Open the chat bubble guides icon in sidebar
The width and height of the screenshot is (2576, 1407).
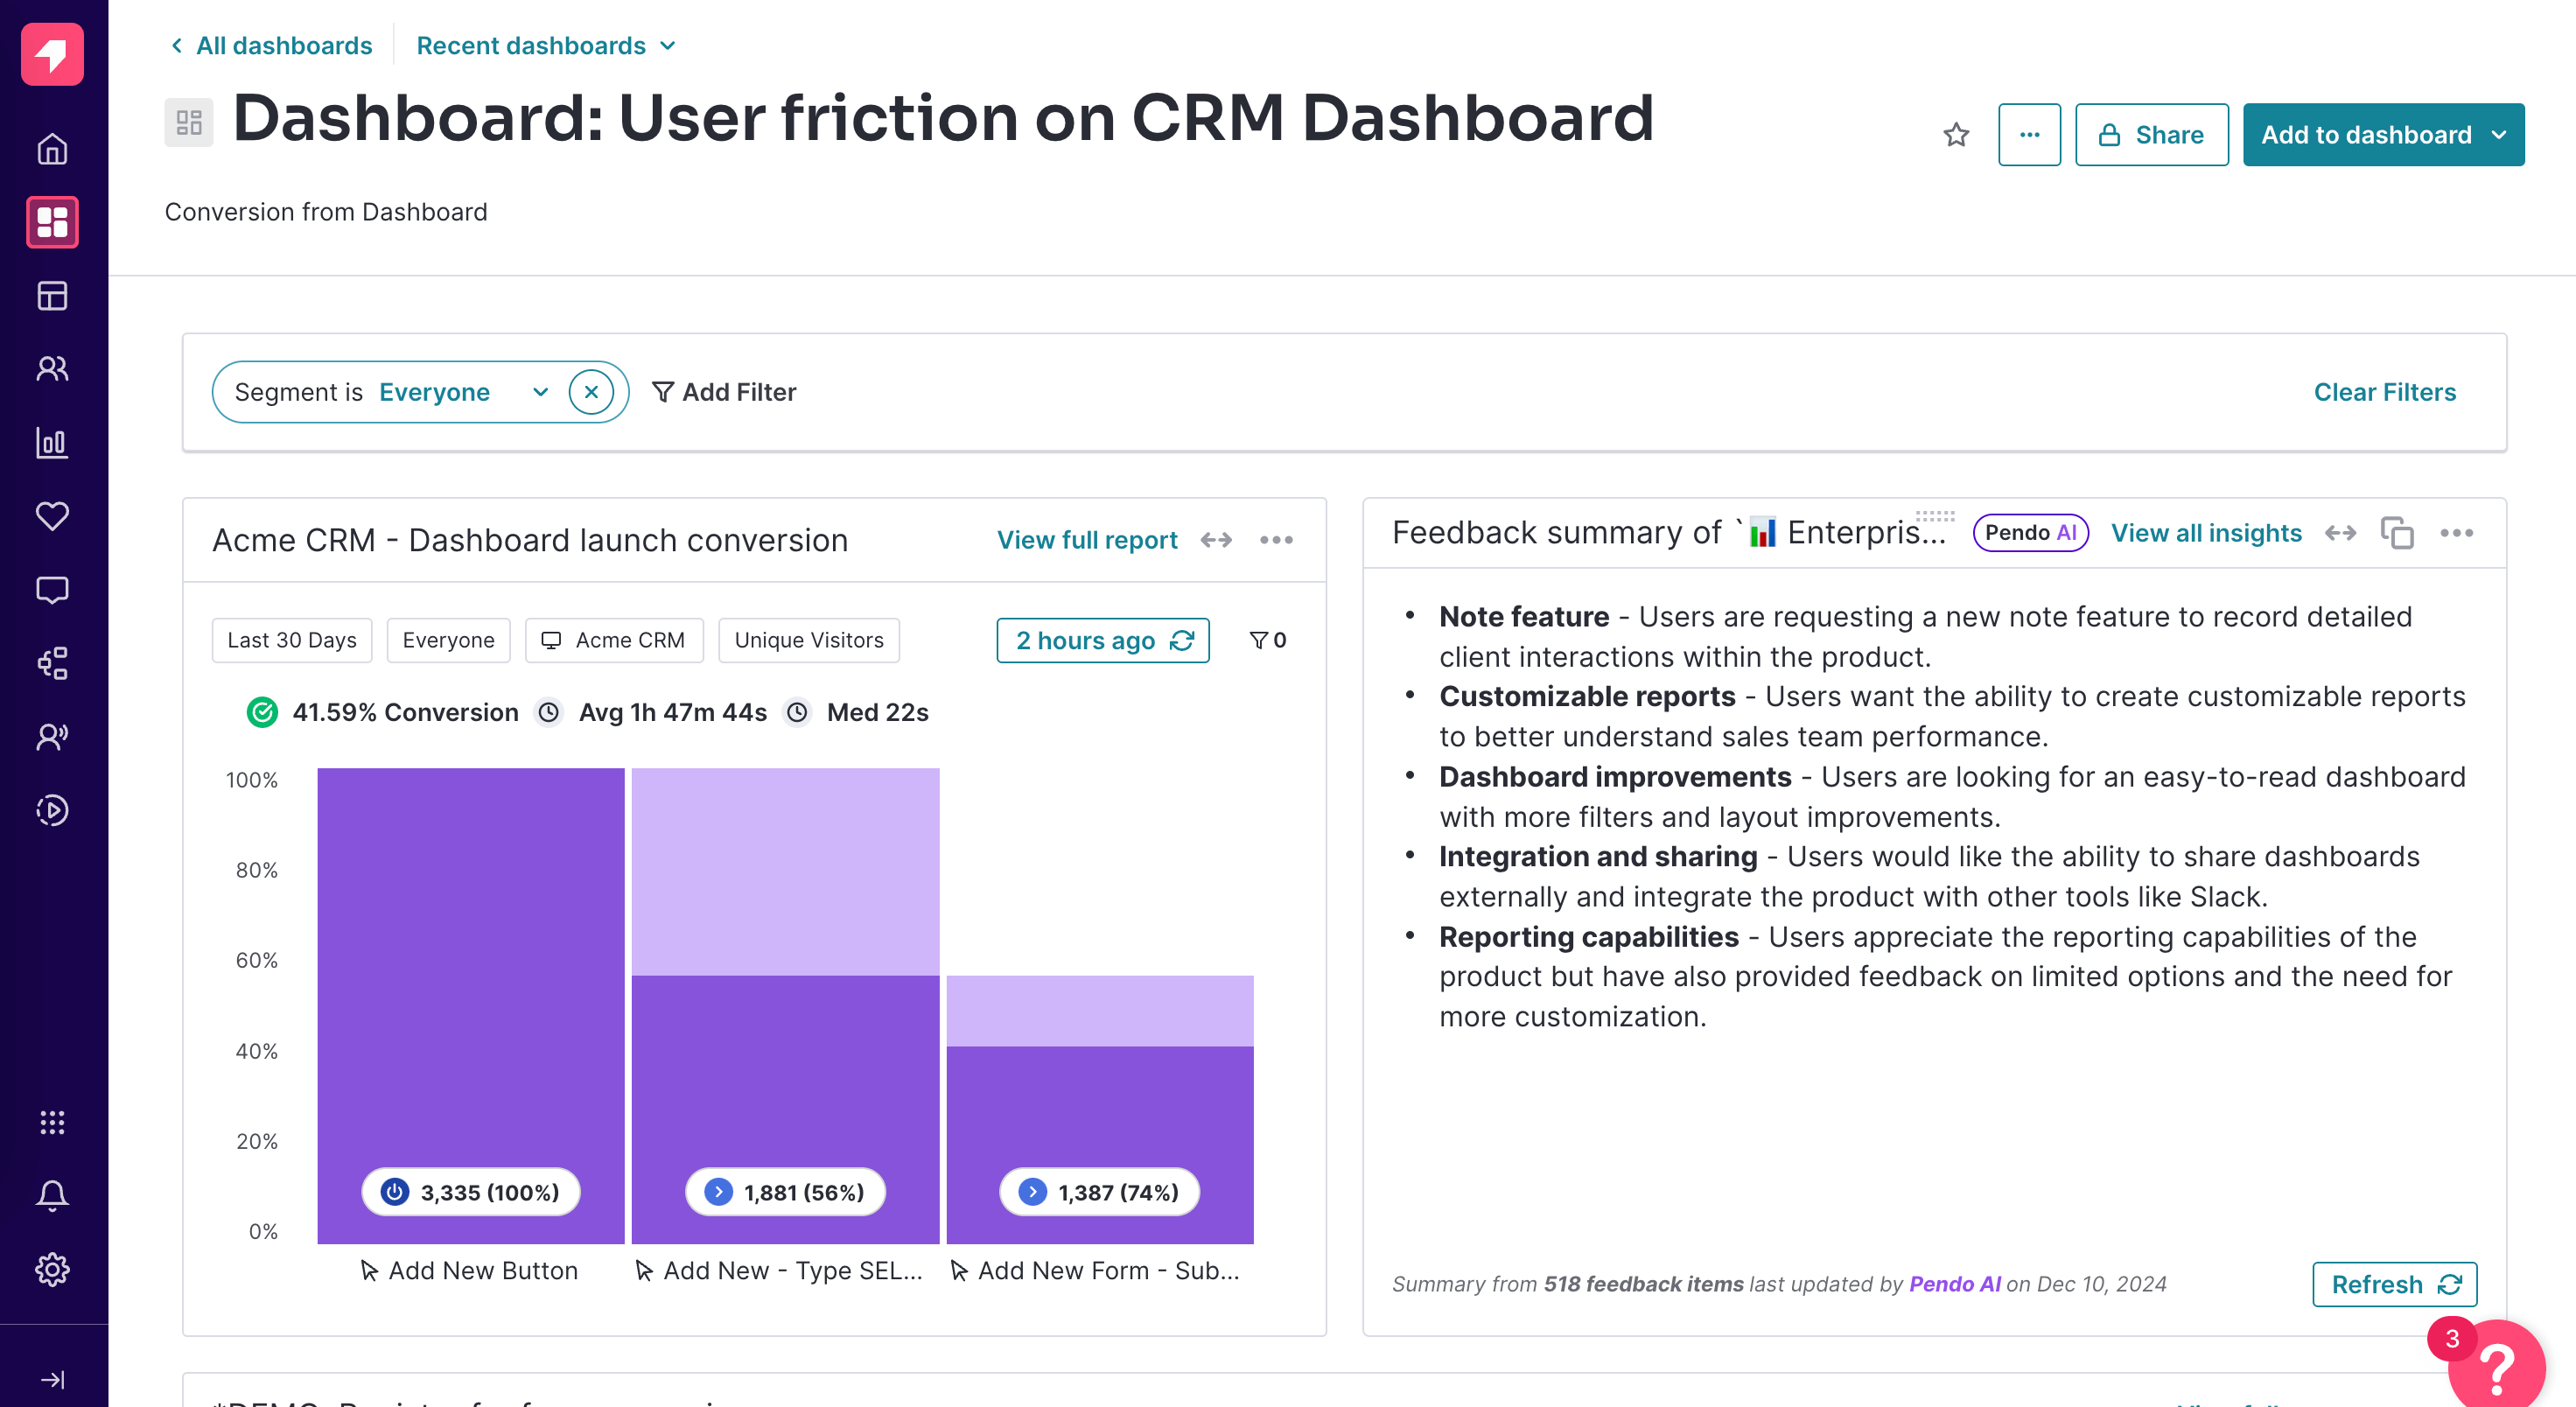tap(52, 590)
